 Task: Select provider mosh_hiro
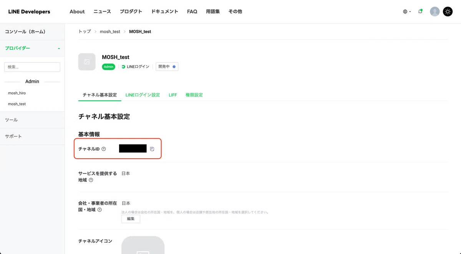pyautogui.click(x=17, y=93)
